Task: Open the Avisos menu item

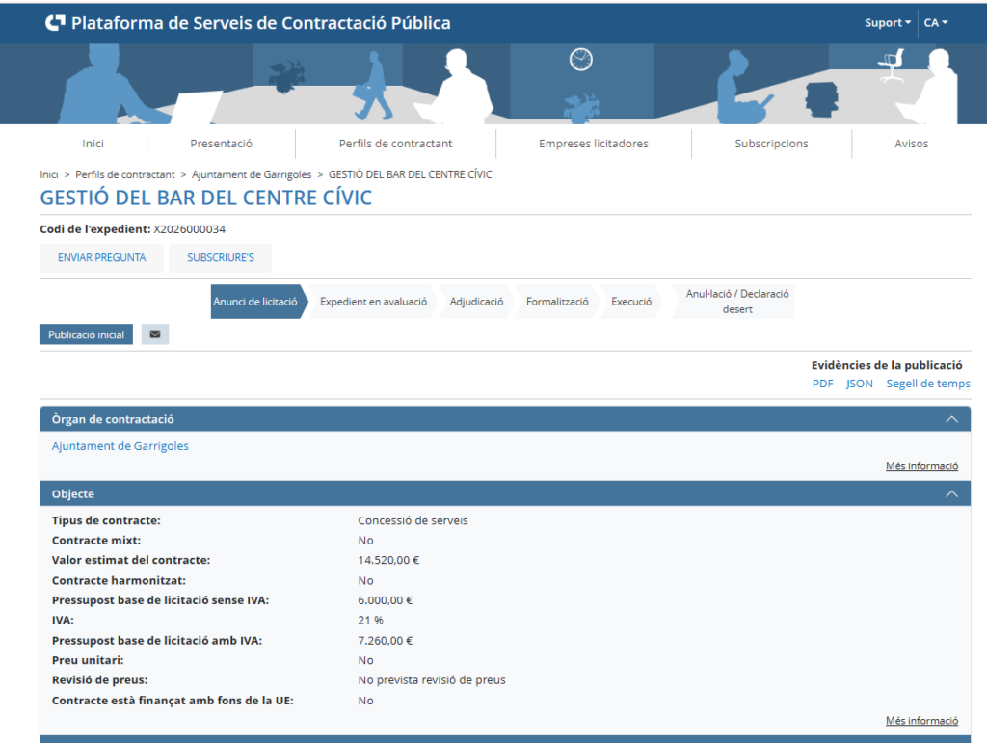Action: pyautogui.click(x=911, y=144)
